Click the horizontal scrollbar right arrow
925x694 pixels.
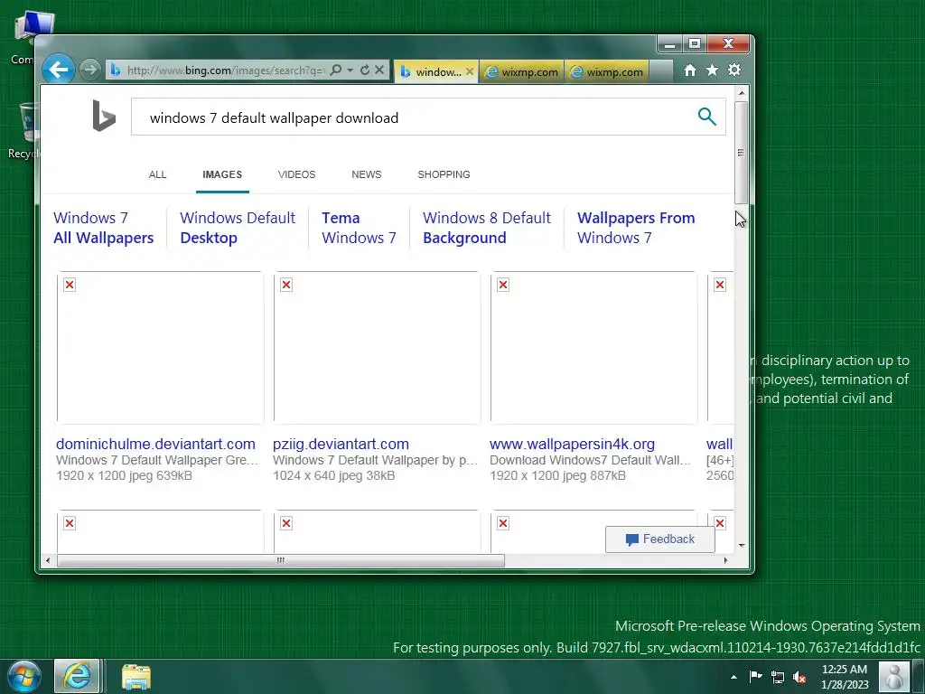click(x=725, y=560)
